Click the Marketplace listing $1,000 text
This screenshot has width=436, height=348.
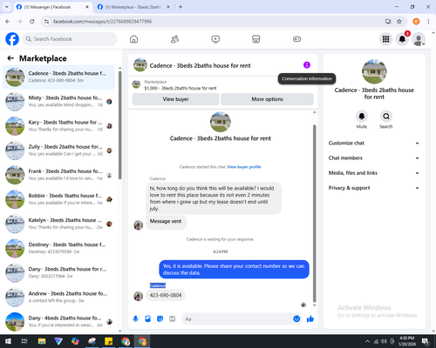pyautogui.click(x=181, y=88)
